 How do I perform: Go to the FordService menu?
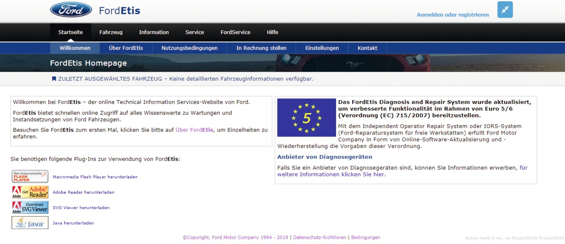tap(235, 32)
